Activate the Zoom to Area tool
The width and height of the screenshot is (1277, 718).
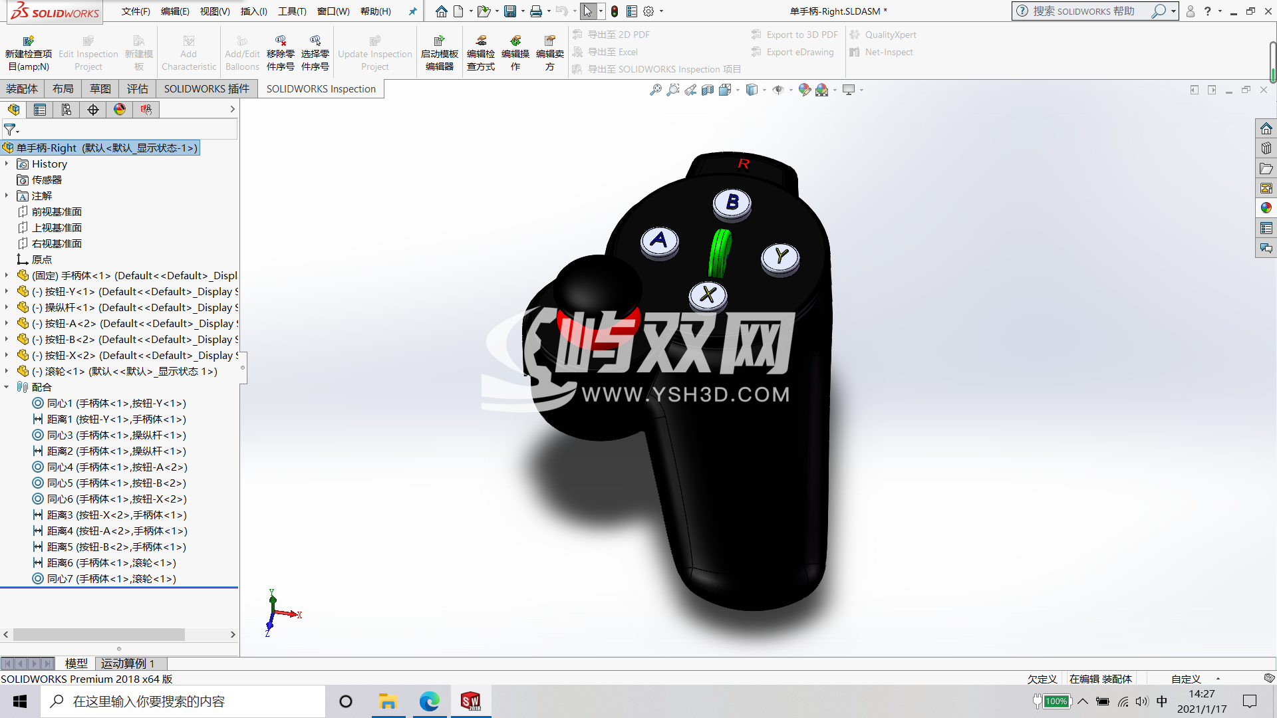(673, 90)
